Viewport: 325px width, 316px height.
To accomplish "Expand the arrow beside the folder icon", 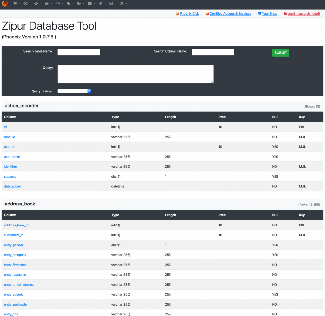I will (83, 3).
